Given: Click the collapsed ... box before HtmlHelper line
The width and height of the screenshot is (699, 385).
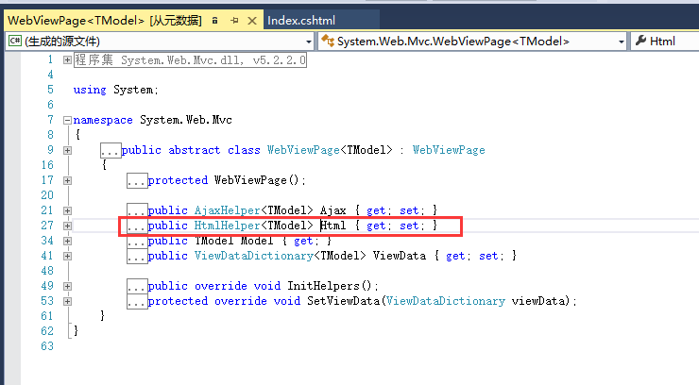Looking at the screenshot, I should (137, 226).
